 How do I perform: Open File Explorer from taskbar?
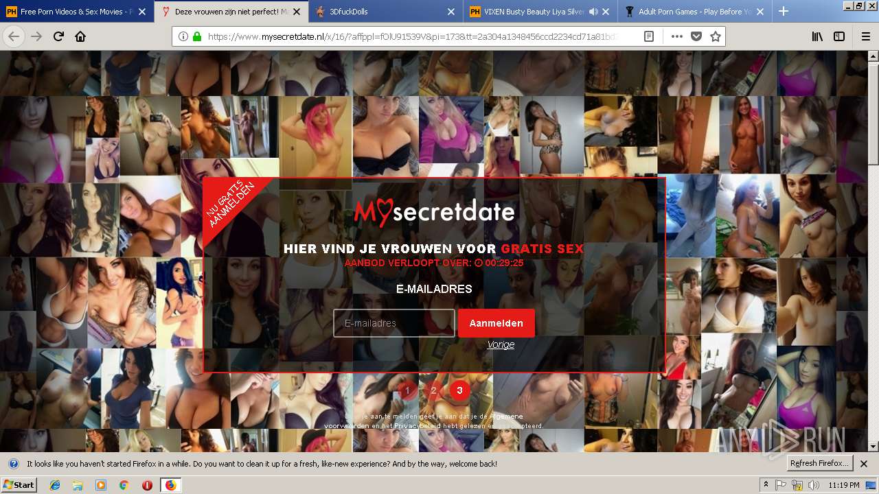78,485
